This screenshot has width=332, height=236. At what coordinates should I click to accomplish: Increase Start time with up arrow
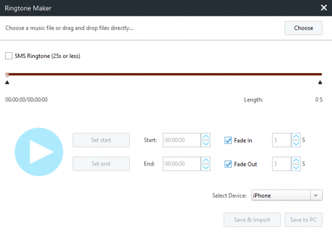tap(206, 137)
